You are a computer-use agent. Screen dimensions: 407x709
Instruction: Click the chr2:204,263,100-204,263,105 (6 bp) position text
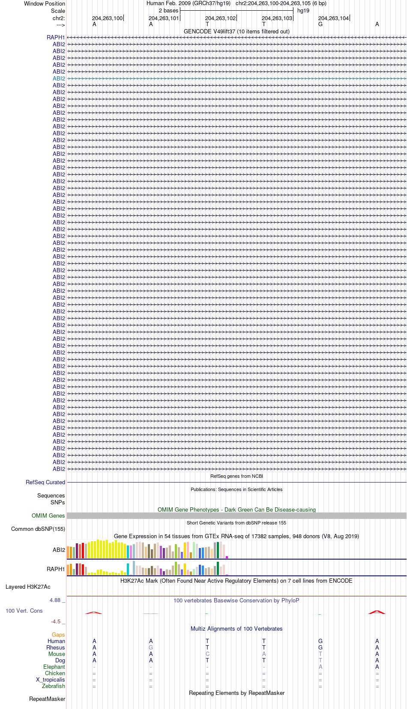coord(281,3)
